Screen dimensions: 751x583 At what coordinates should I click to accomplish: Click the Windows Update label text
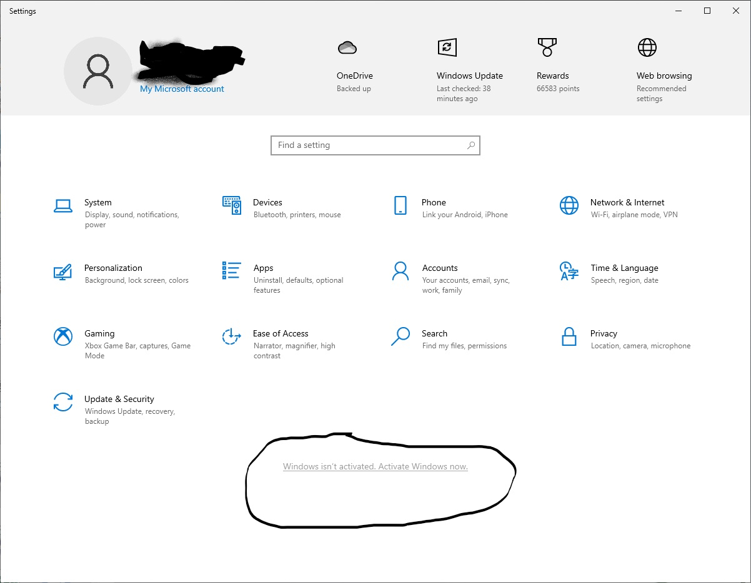coord(470,76)
